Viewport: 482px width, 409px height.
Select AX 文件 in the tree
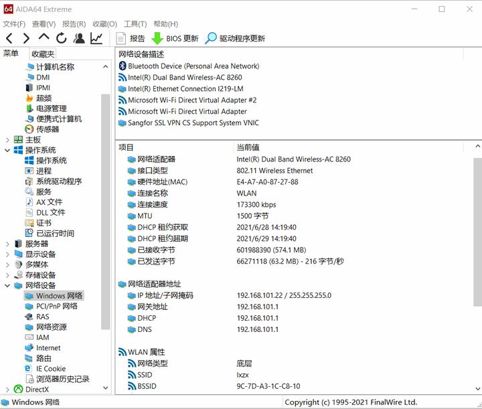coord(44,202)
